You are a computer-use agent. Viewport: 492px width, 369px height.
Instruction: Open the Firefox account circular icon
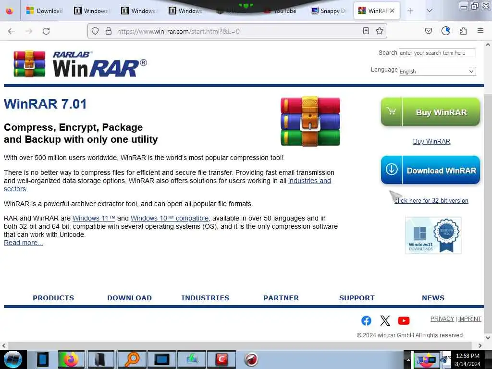(x=445, y=31)
